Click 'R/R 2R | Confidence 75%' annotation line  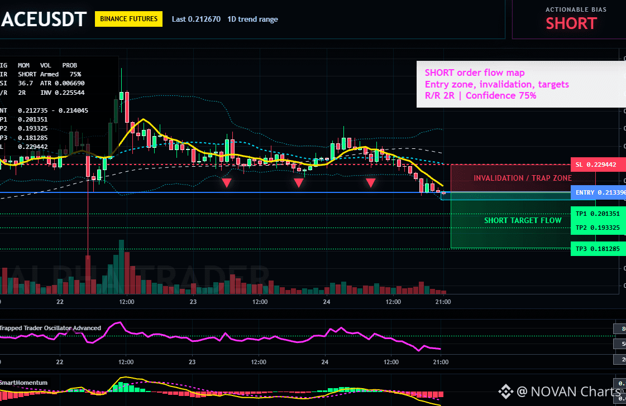(480, 95)
